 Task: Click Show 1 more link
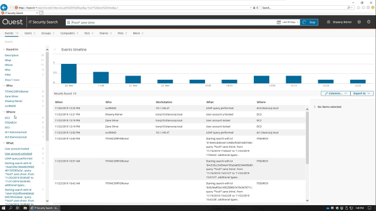12,80
